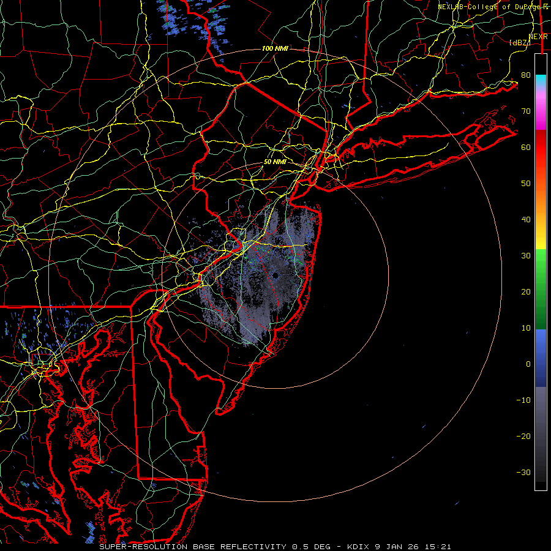551x551 pixels.
Task: Click the -10 value on the dBZ scale
Action: (523, 400)
